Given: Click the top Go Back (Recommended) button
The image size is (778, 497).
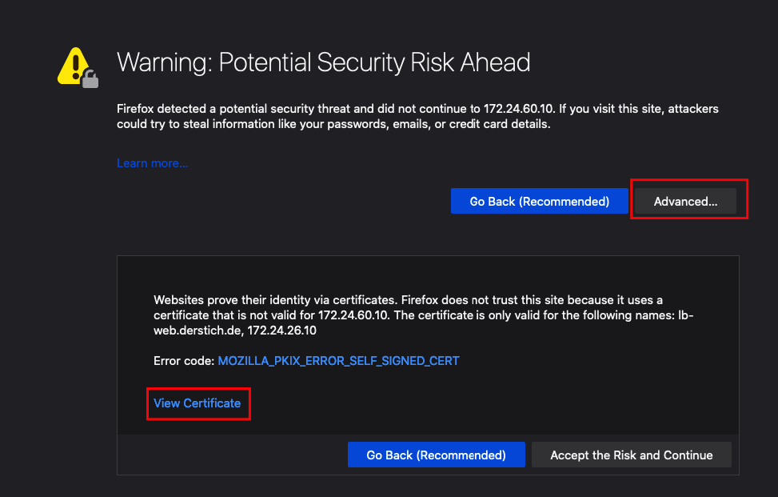Looking at the screenshot, I should click(540, 201).
